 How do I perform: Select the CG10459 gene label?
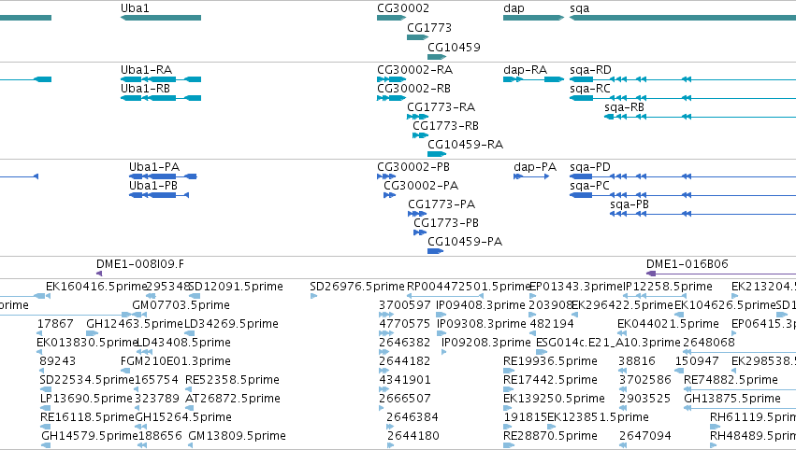(454, 47)
